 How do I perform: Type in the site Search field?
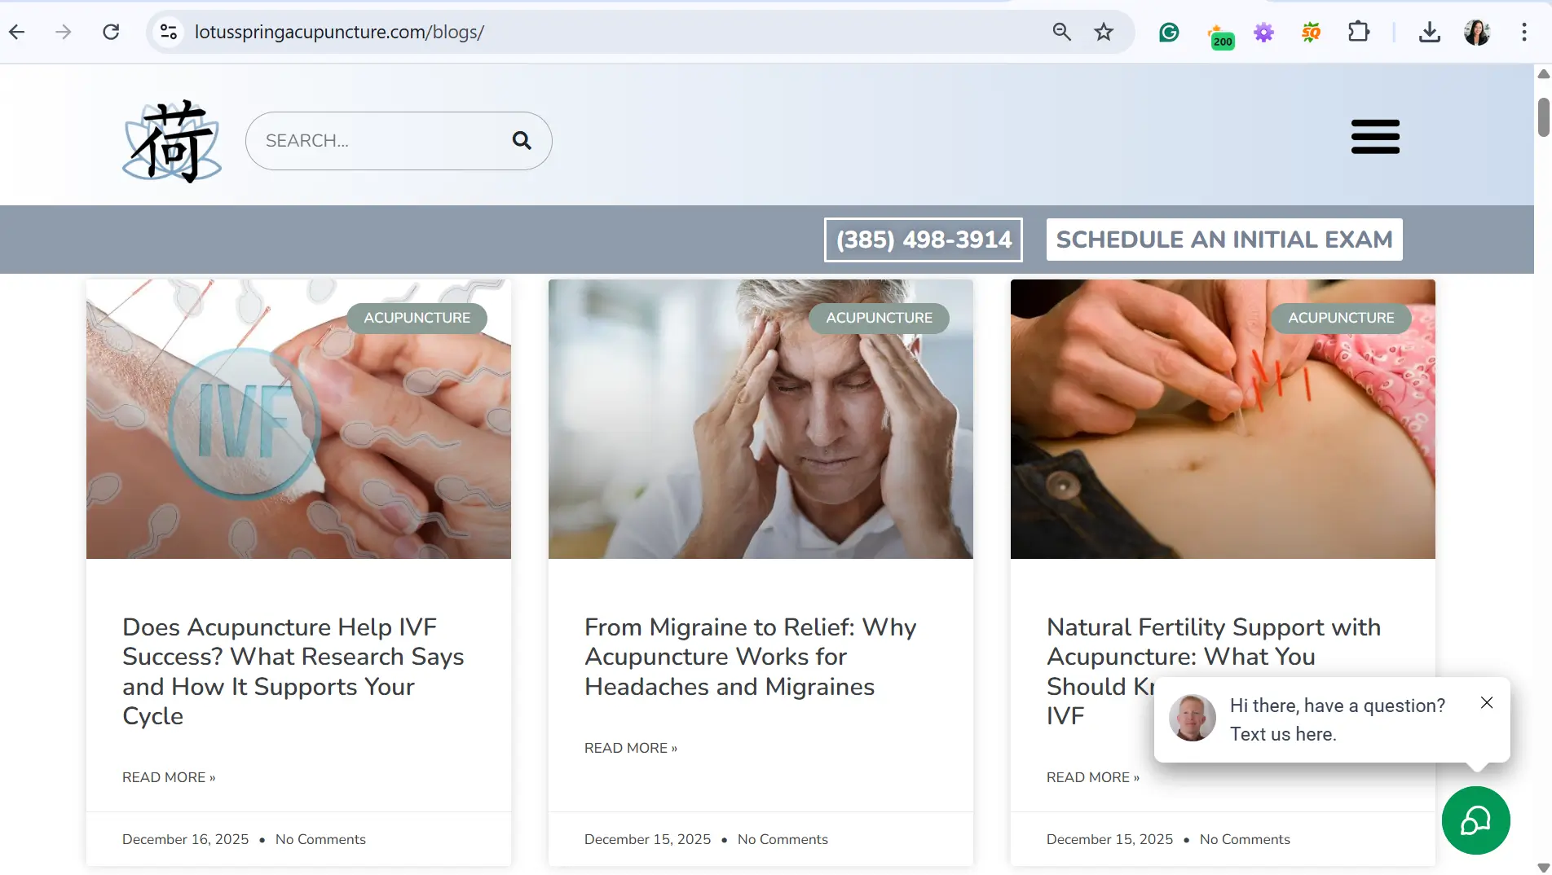pos(383,141)
